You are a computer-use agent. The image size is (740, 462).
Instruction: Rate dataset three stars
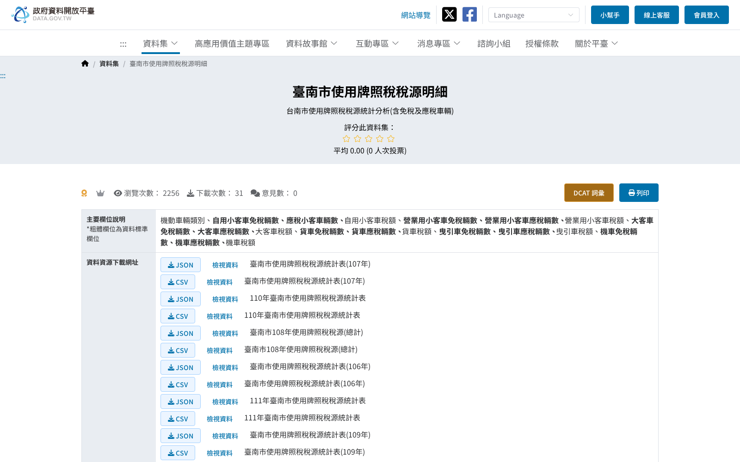point(369,139)
